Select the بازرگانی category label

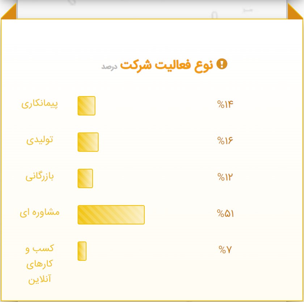[39, 177]
